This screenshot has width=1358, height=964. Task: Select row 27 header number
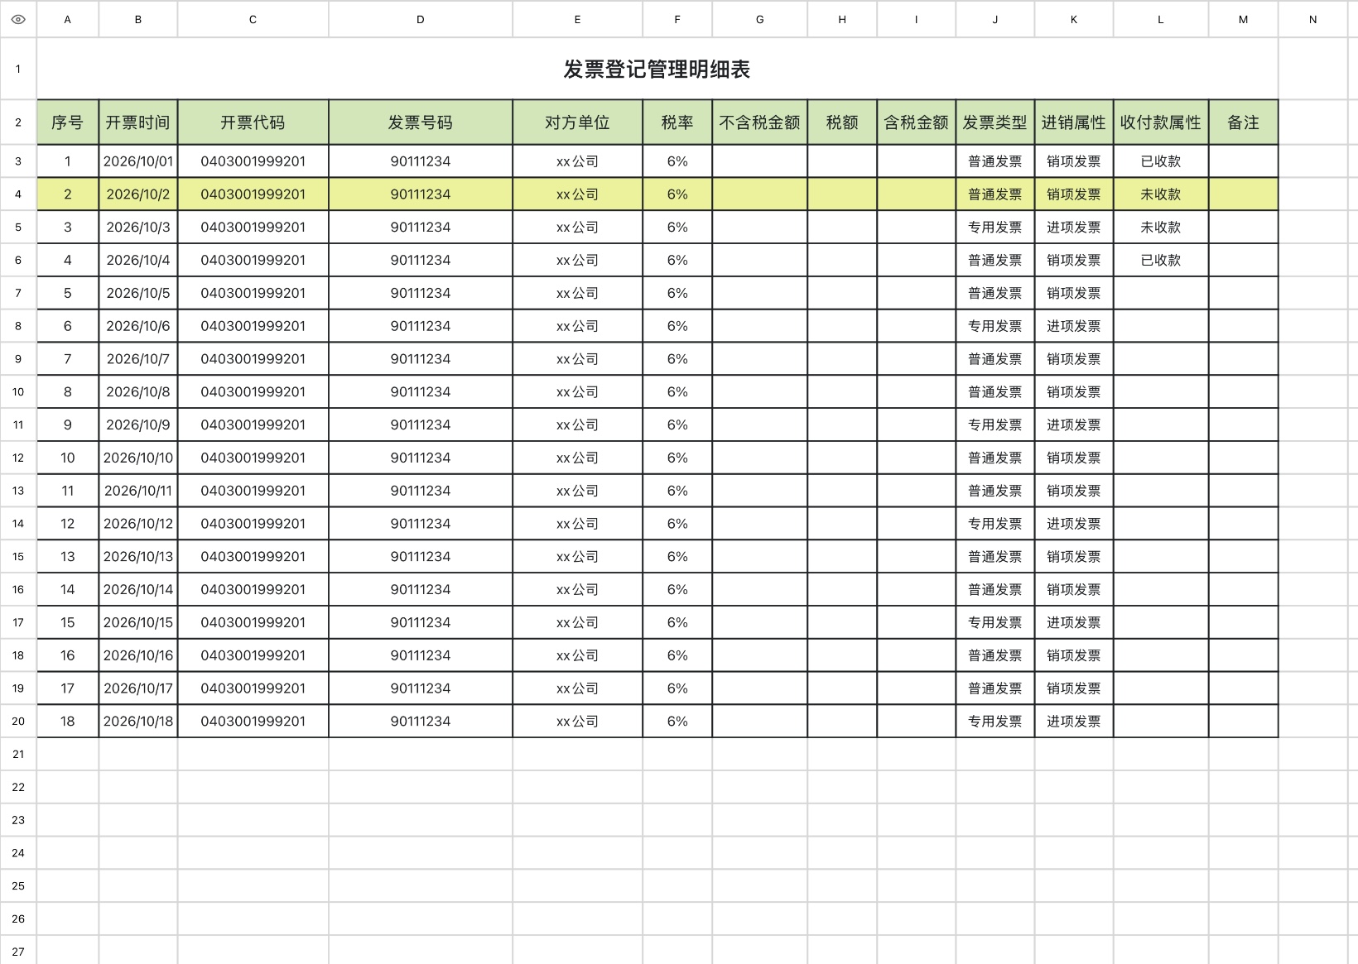point(18,951)
